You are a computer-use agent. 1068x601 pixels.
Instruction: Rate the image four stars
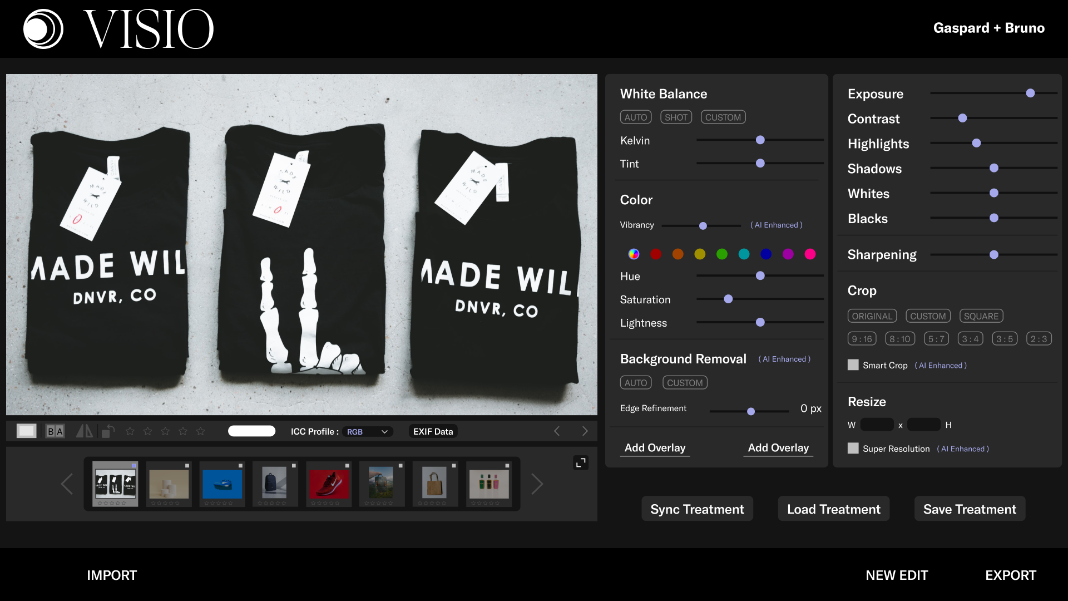tap(183, 431)
